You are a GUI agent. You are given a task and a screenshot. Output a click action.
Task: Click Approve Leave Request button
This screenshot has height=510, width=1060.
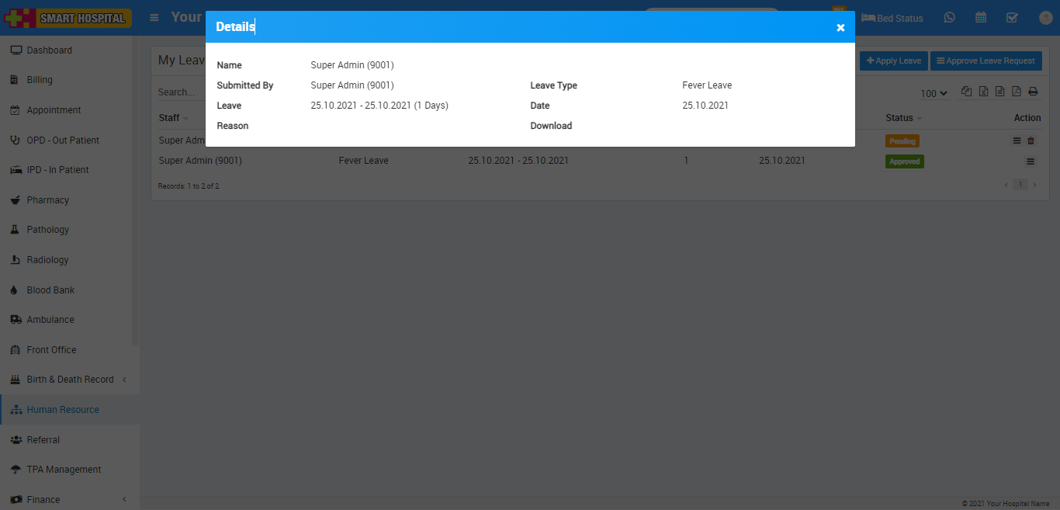click(986, 61)
